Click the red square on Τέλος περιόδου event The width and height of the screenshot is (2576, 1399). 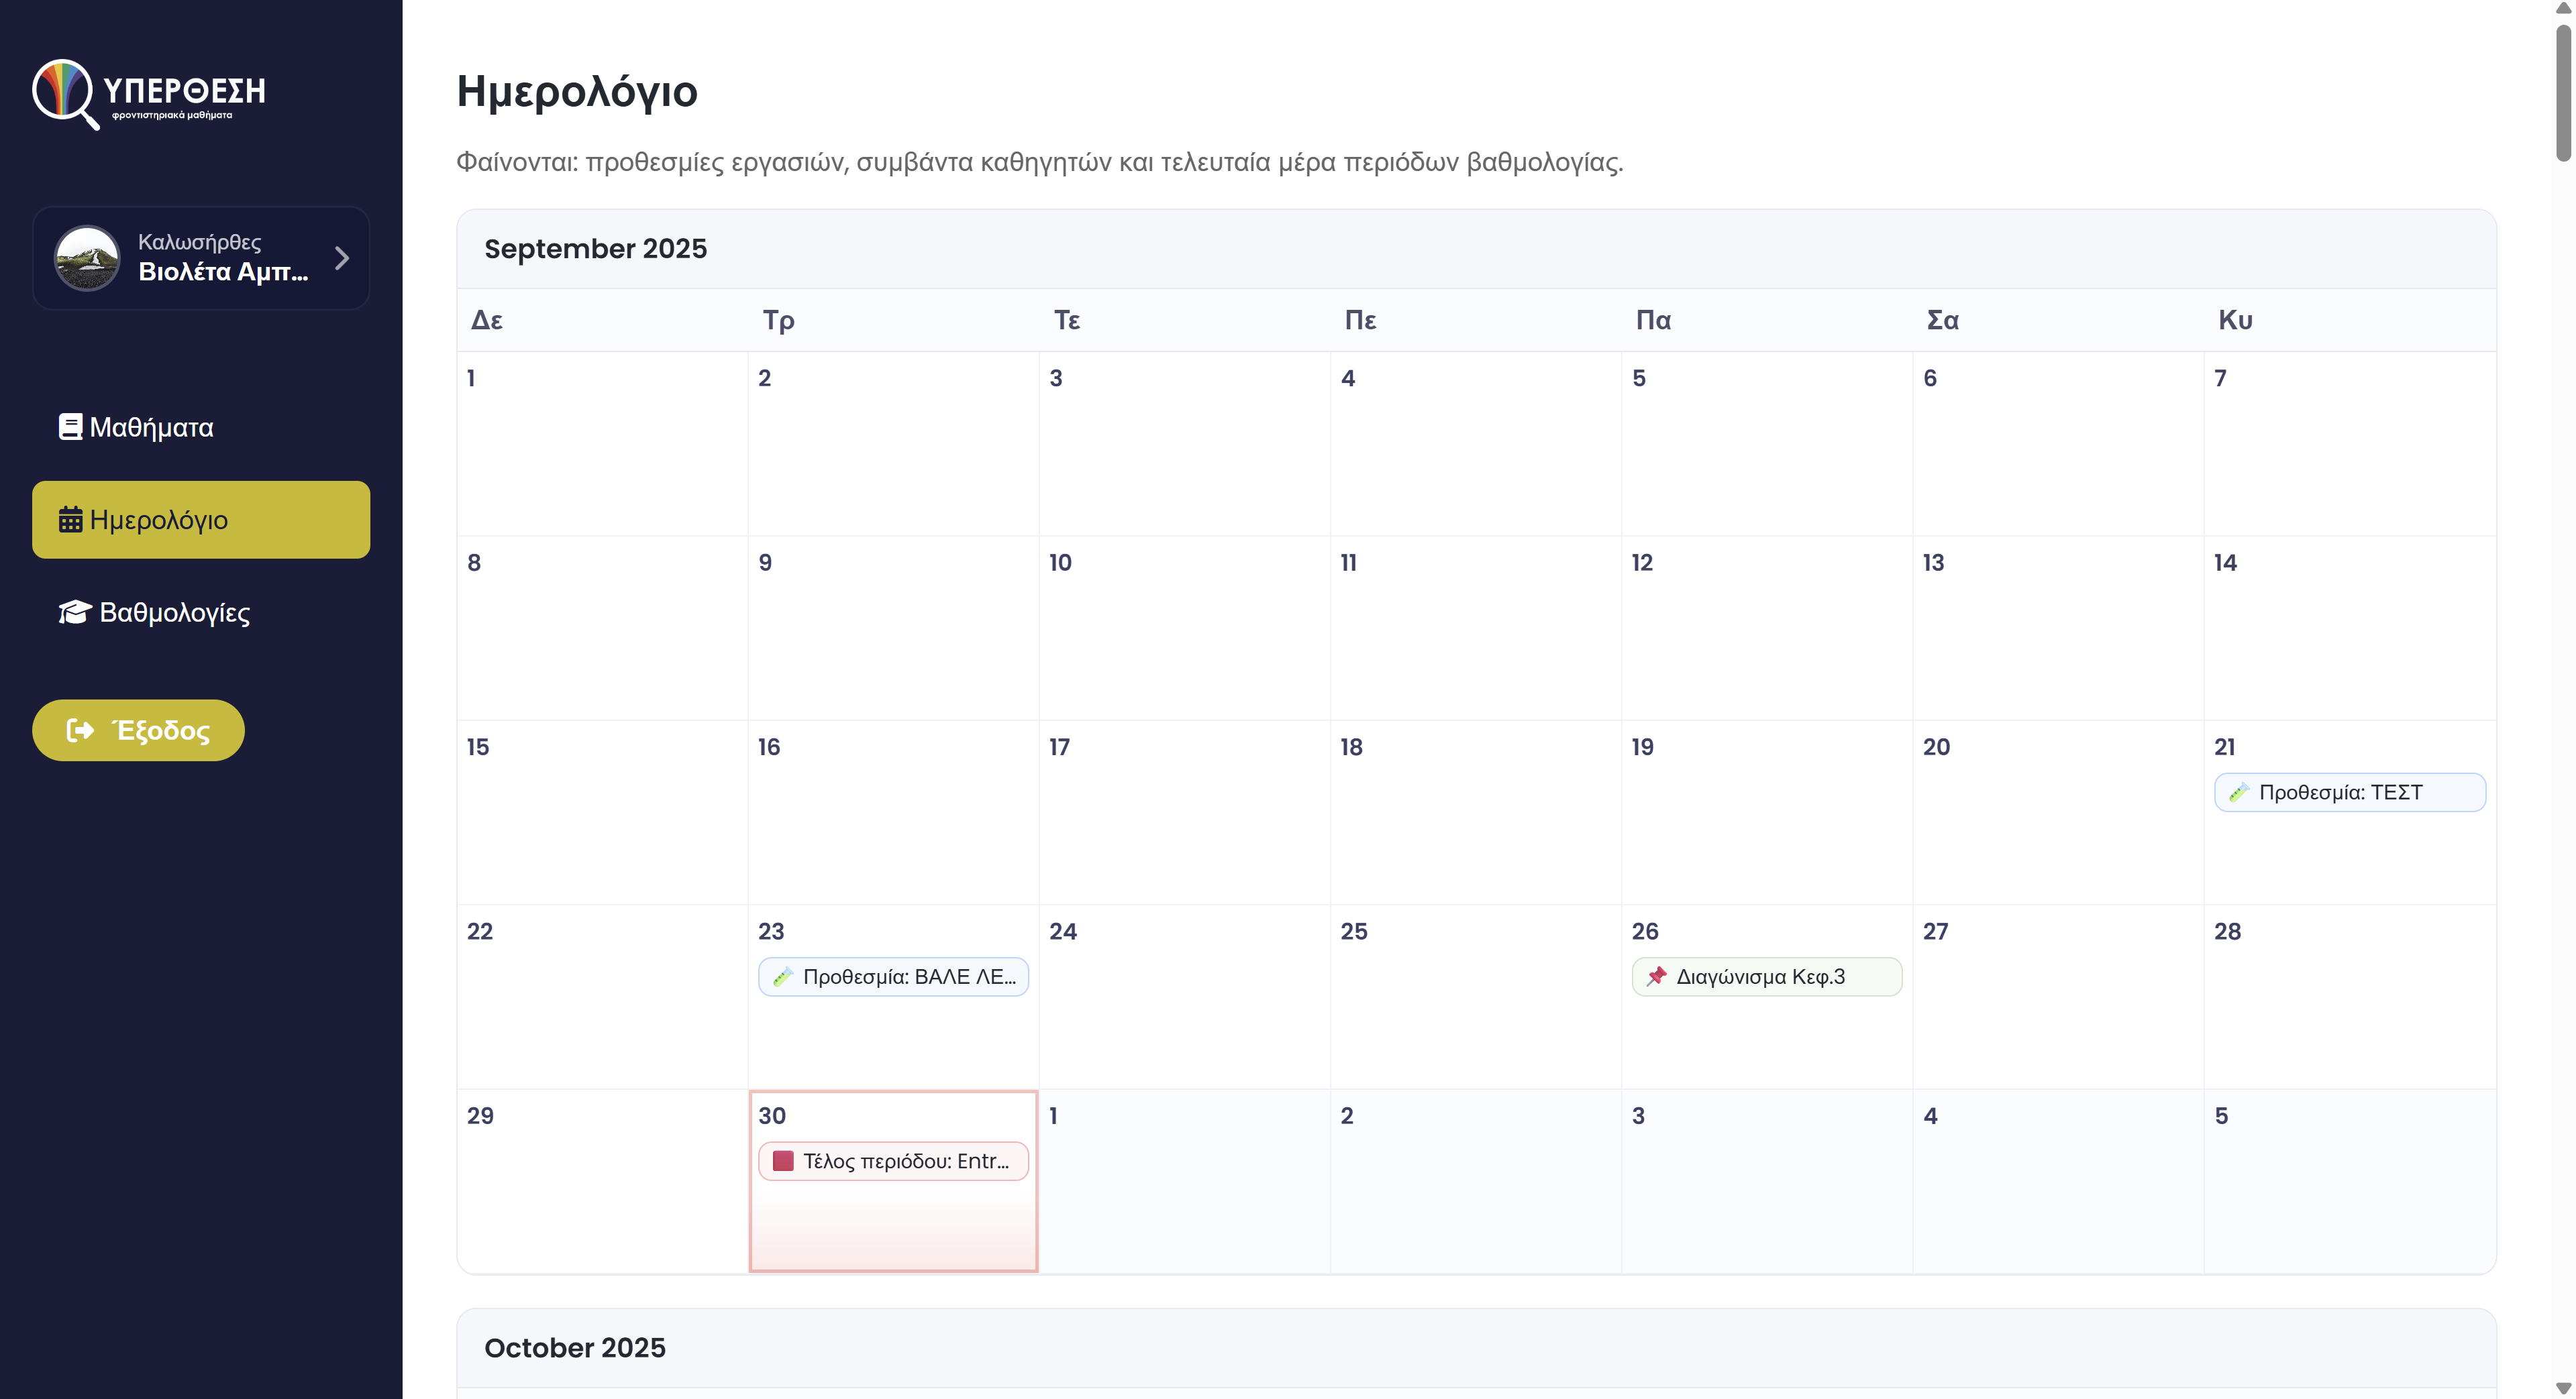pyautogui.click(x=783, y=1161)
